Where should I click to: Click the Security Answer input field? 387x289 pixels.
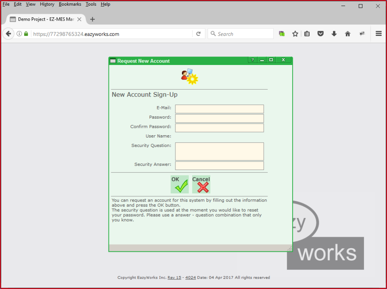tap(219, 165)
